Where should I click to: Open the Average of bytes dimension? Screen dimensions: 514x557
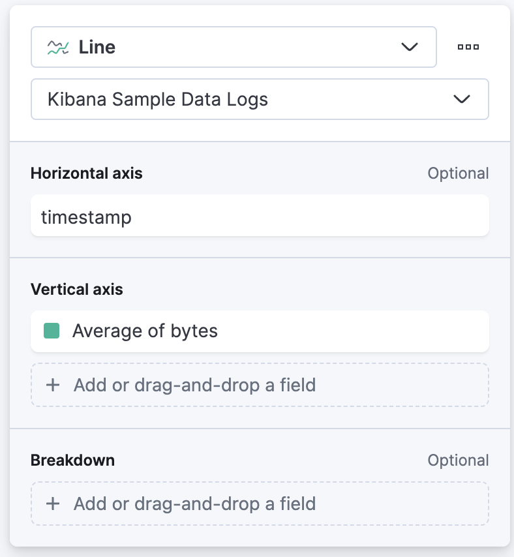pyautogui.click(x=260, y=331)
